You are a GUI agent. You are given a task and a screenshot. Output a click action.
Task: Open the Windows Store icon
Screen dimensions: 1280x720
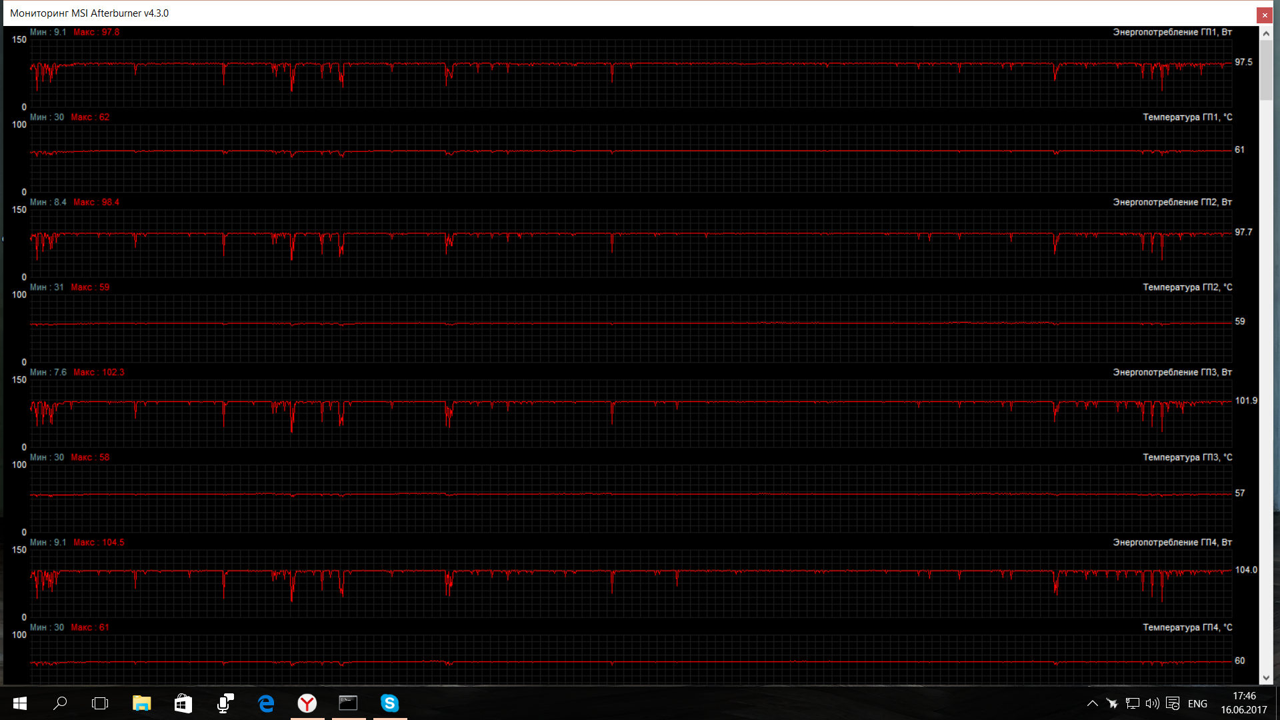[x=183, y=703]
